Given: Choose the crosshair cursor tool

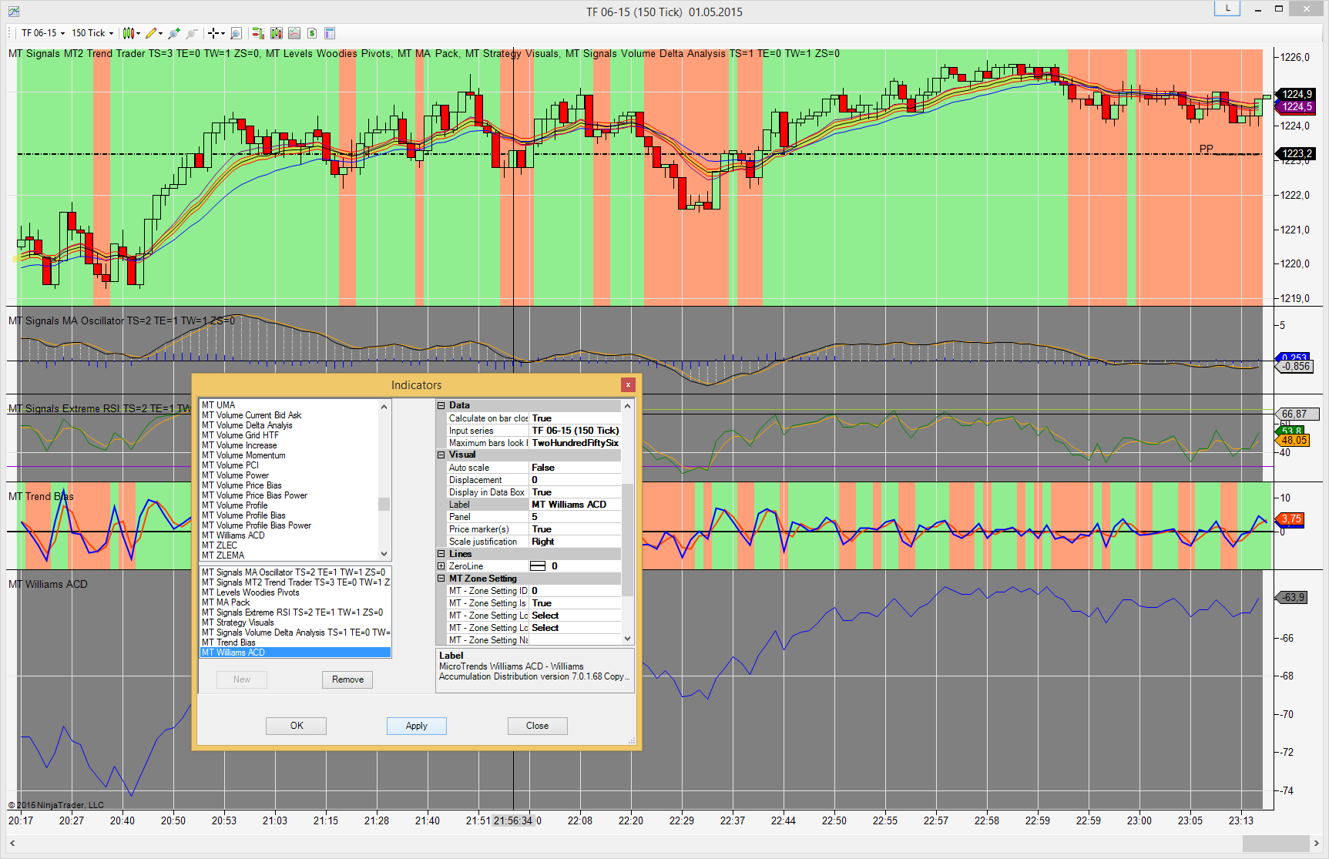Looking at the screenshot, I should coord(213,33).
